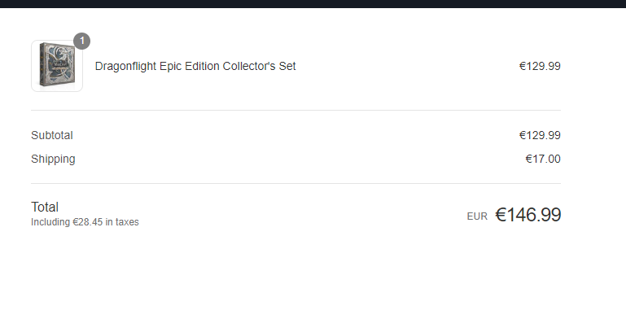Click the word taxes under Total
The height and width of the screenshot is (319, 626).
(127, 222)
